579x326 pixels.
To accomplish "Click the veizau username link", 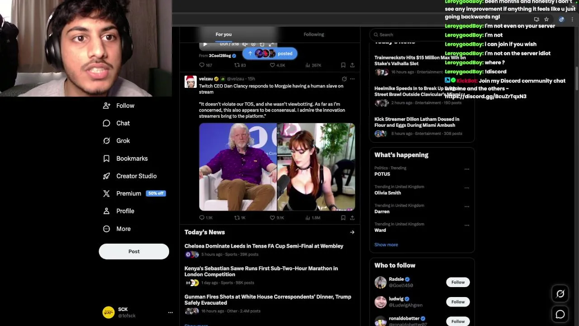I will [206, 79].
